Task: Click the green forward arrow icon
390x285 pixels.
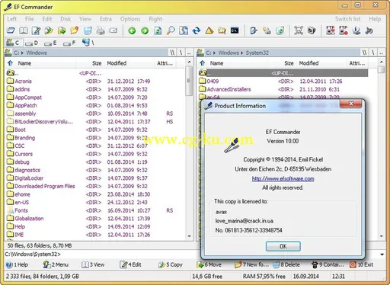Action: click(145, 30)
